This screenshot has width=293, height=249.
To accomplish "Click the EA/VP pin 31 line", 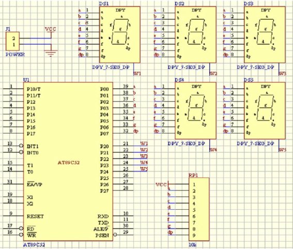I will click(13, 184).
